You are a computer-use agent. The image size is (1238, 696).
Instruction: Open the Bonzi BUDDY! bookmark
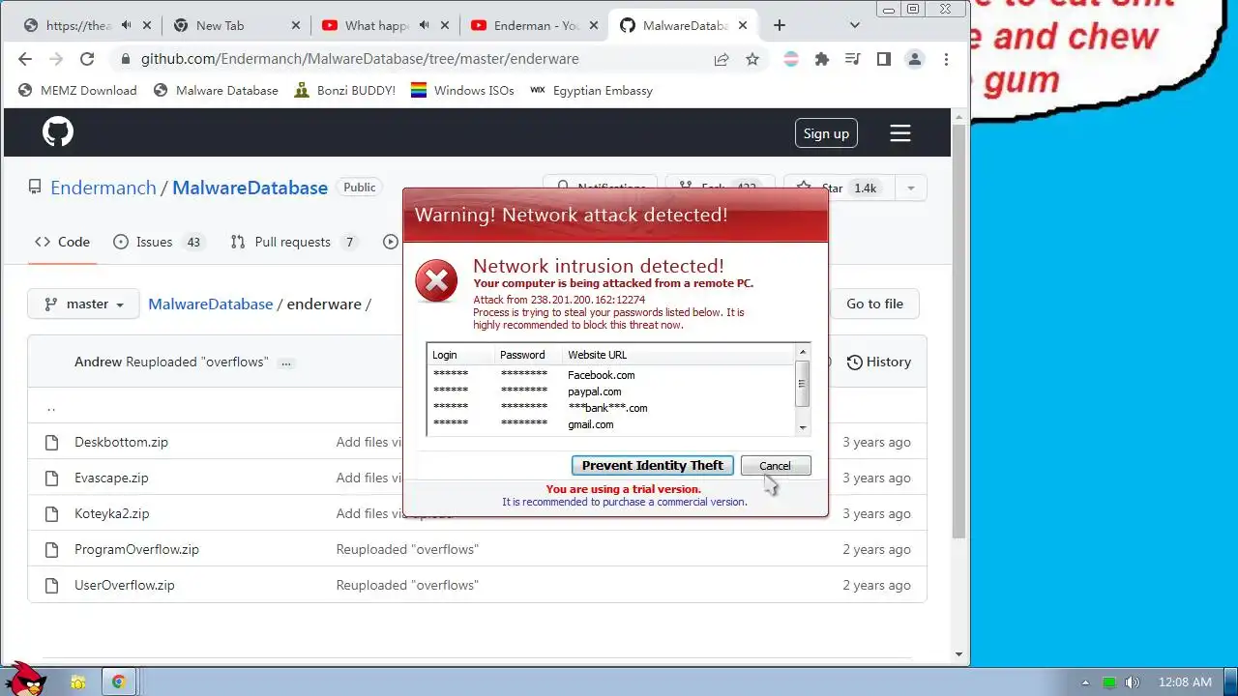click(x=344, y=90)
